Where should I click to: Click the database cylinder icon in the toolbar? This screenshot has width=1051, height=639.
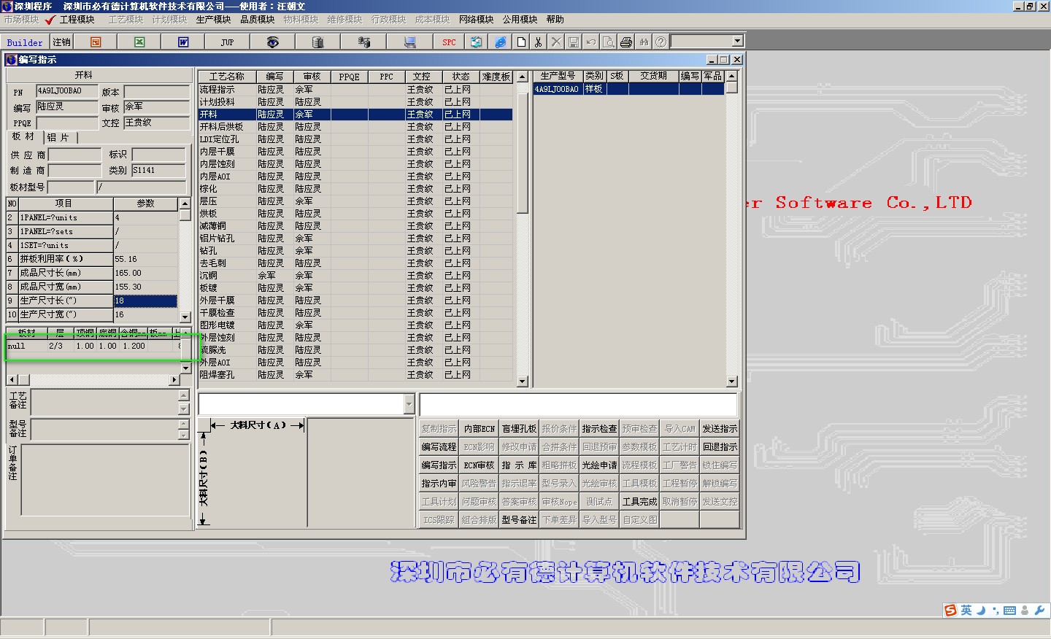tap(317, 42)
